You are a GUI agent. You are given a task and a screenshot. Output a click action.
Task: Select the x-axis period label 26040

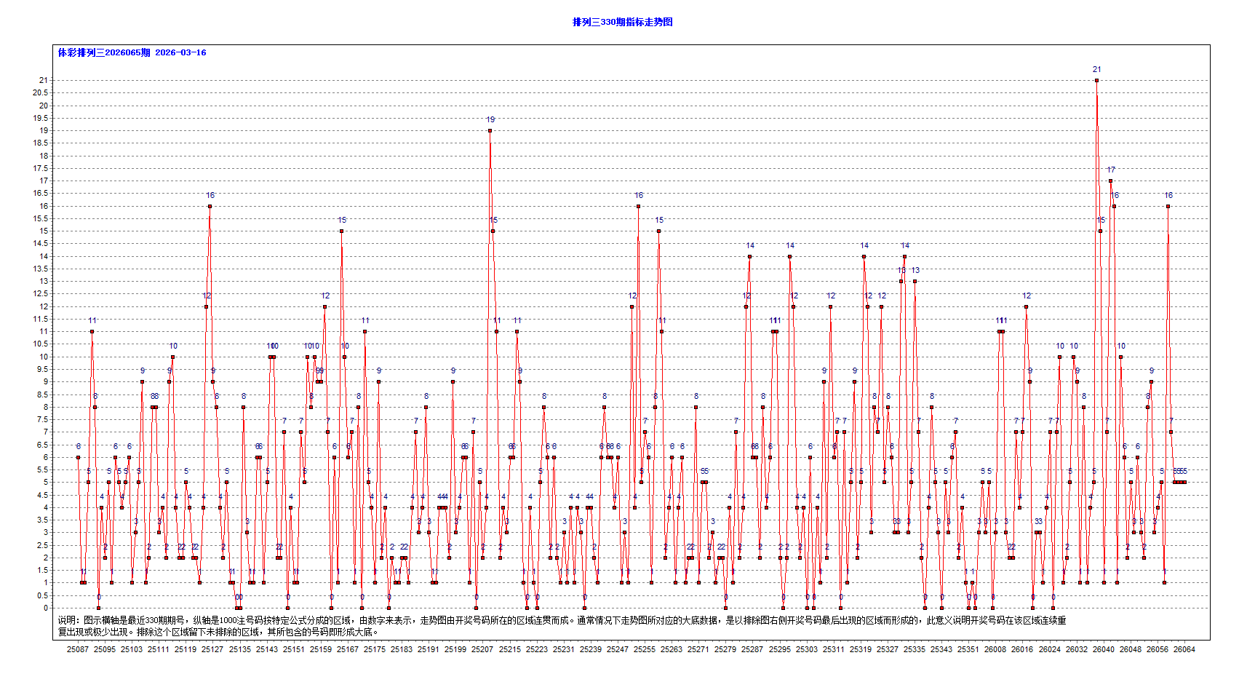(x=1103, y=649)
